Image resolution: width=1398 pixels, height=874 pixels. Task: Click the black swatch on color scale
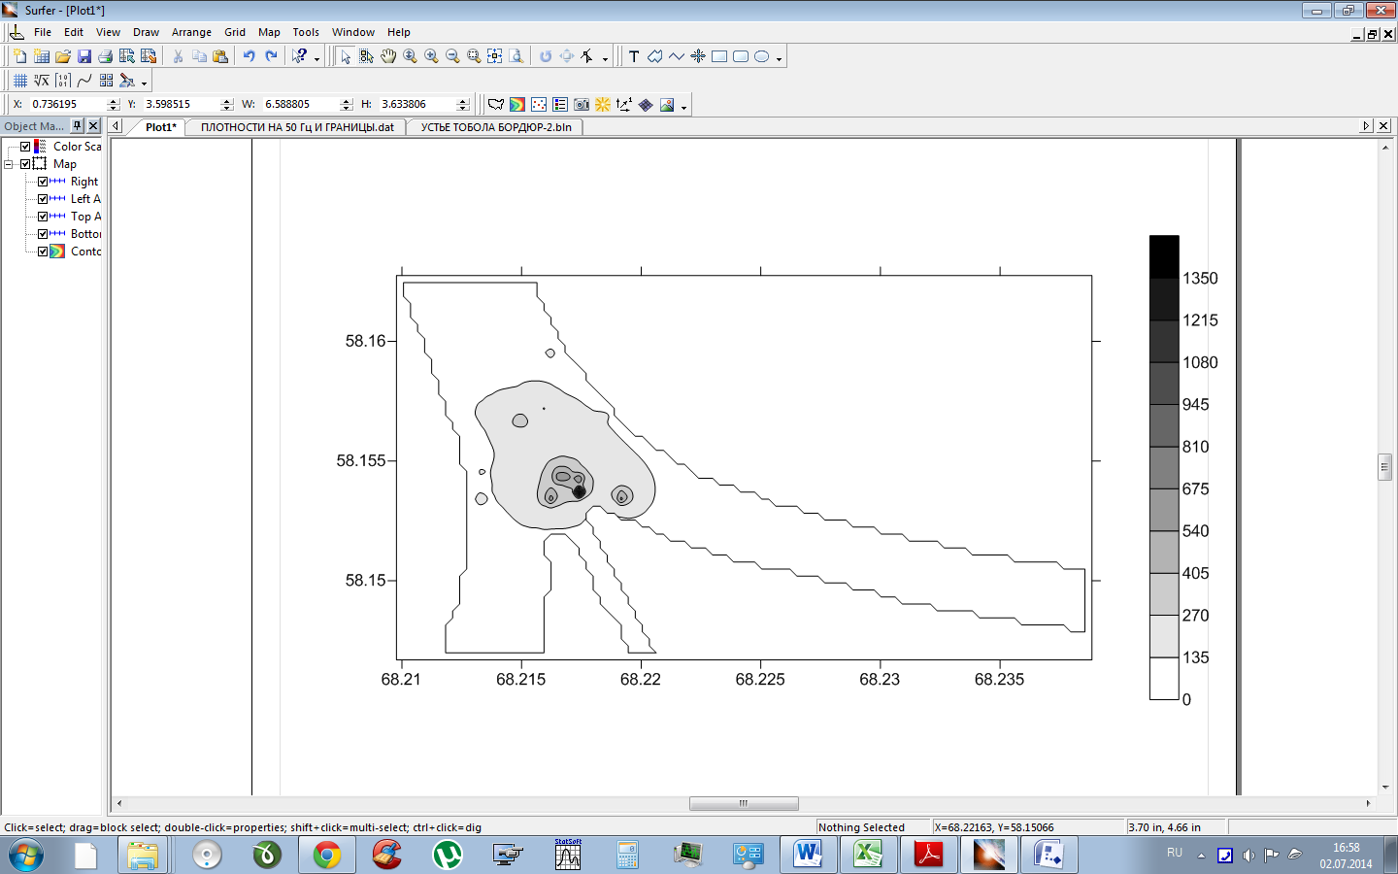click(x=1164, y=256)
